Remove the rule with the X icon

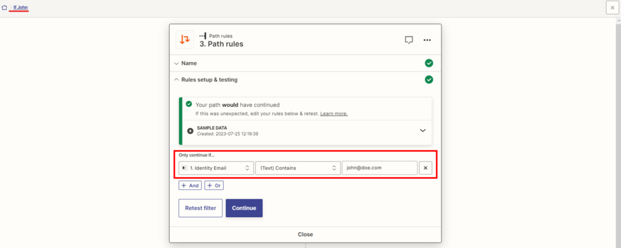pyautogui.click(x=426, y=168)
